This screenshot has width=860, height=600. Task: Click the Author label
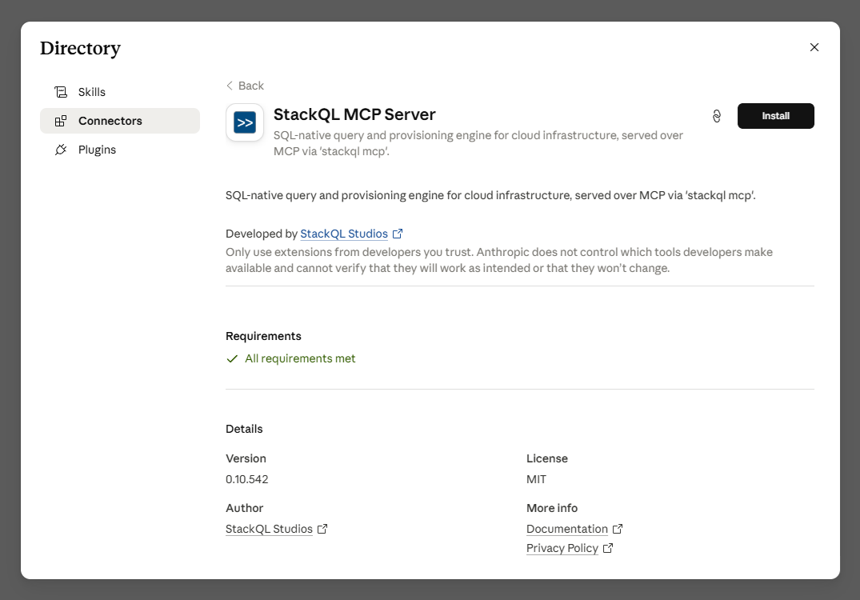[244, 508]
